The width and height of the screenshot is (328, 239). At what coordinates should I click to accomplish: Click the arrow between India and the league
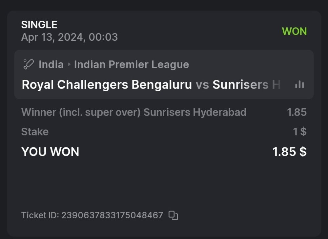69,65
